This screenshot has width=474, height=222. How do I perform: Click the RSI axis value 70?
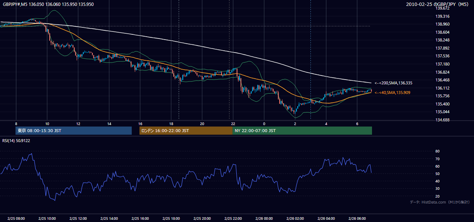[438, 159]
